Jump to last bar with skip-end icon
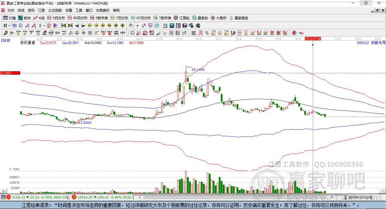This screenshot has height=209, width=386. [70, 26]
